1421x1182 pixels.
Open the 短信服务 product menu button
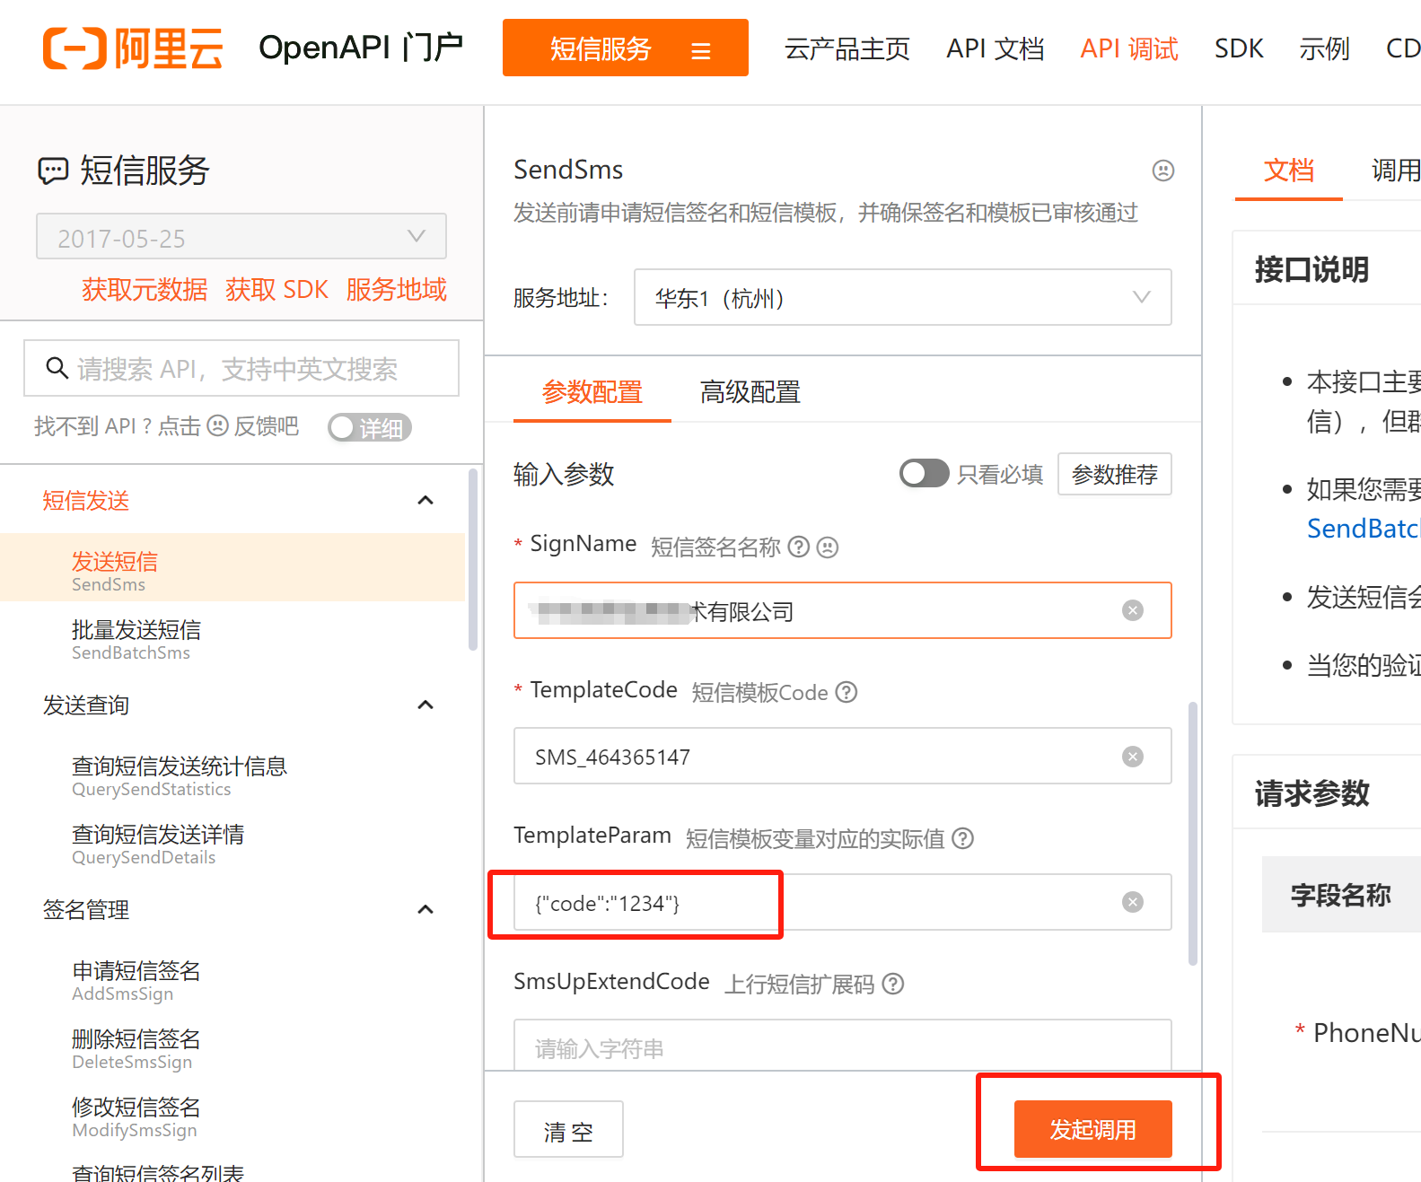[625, 48]
